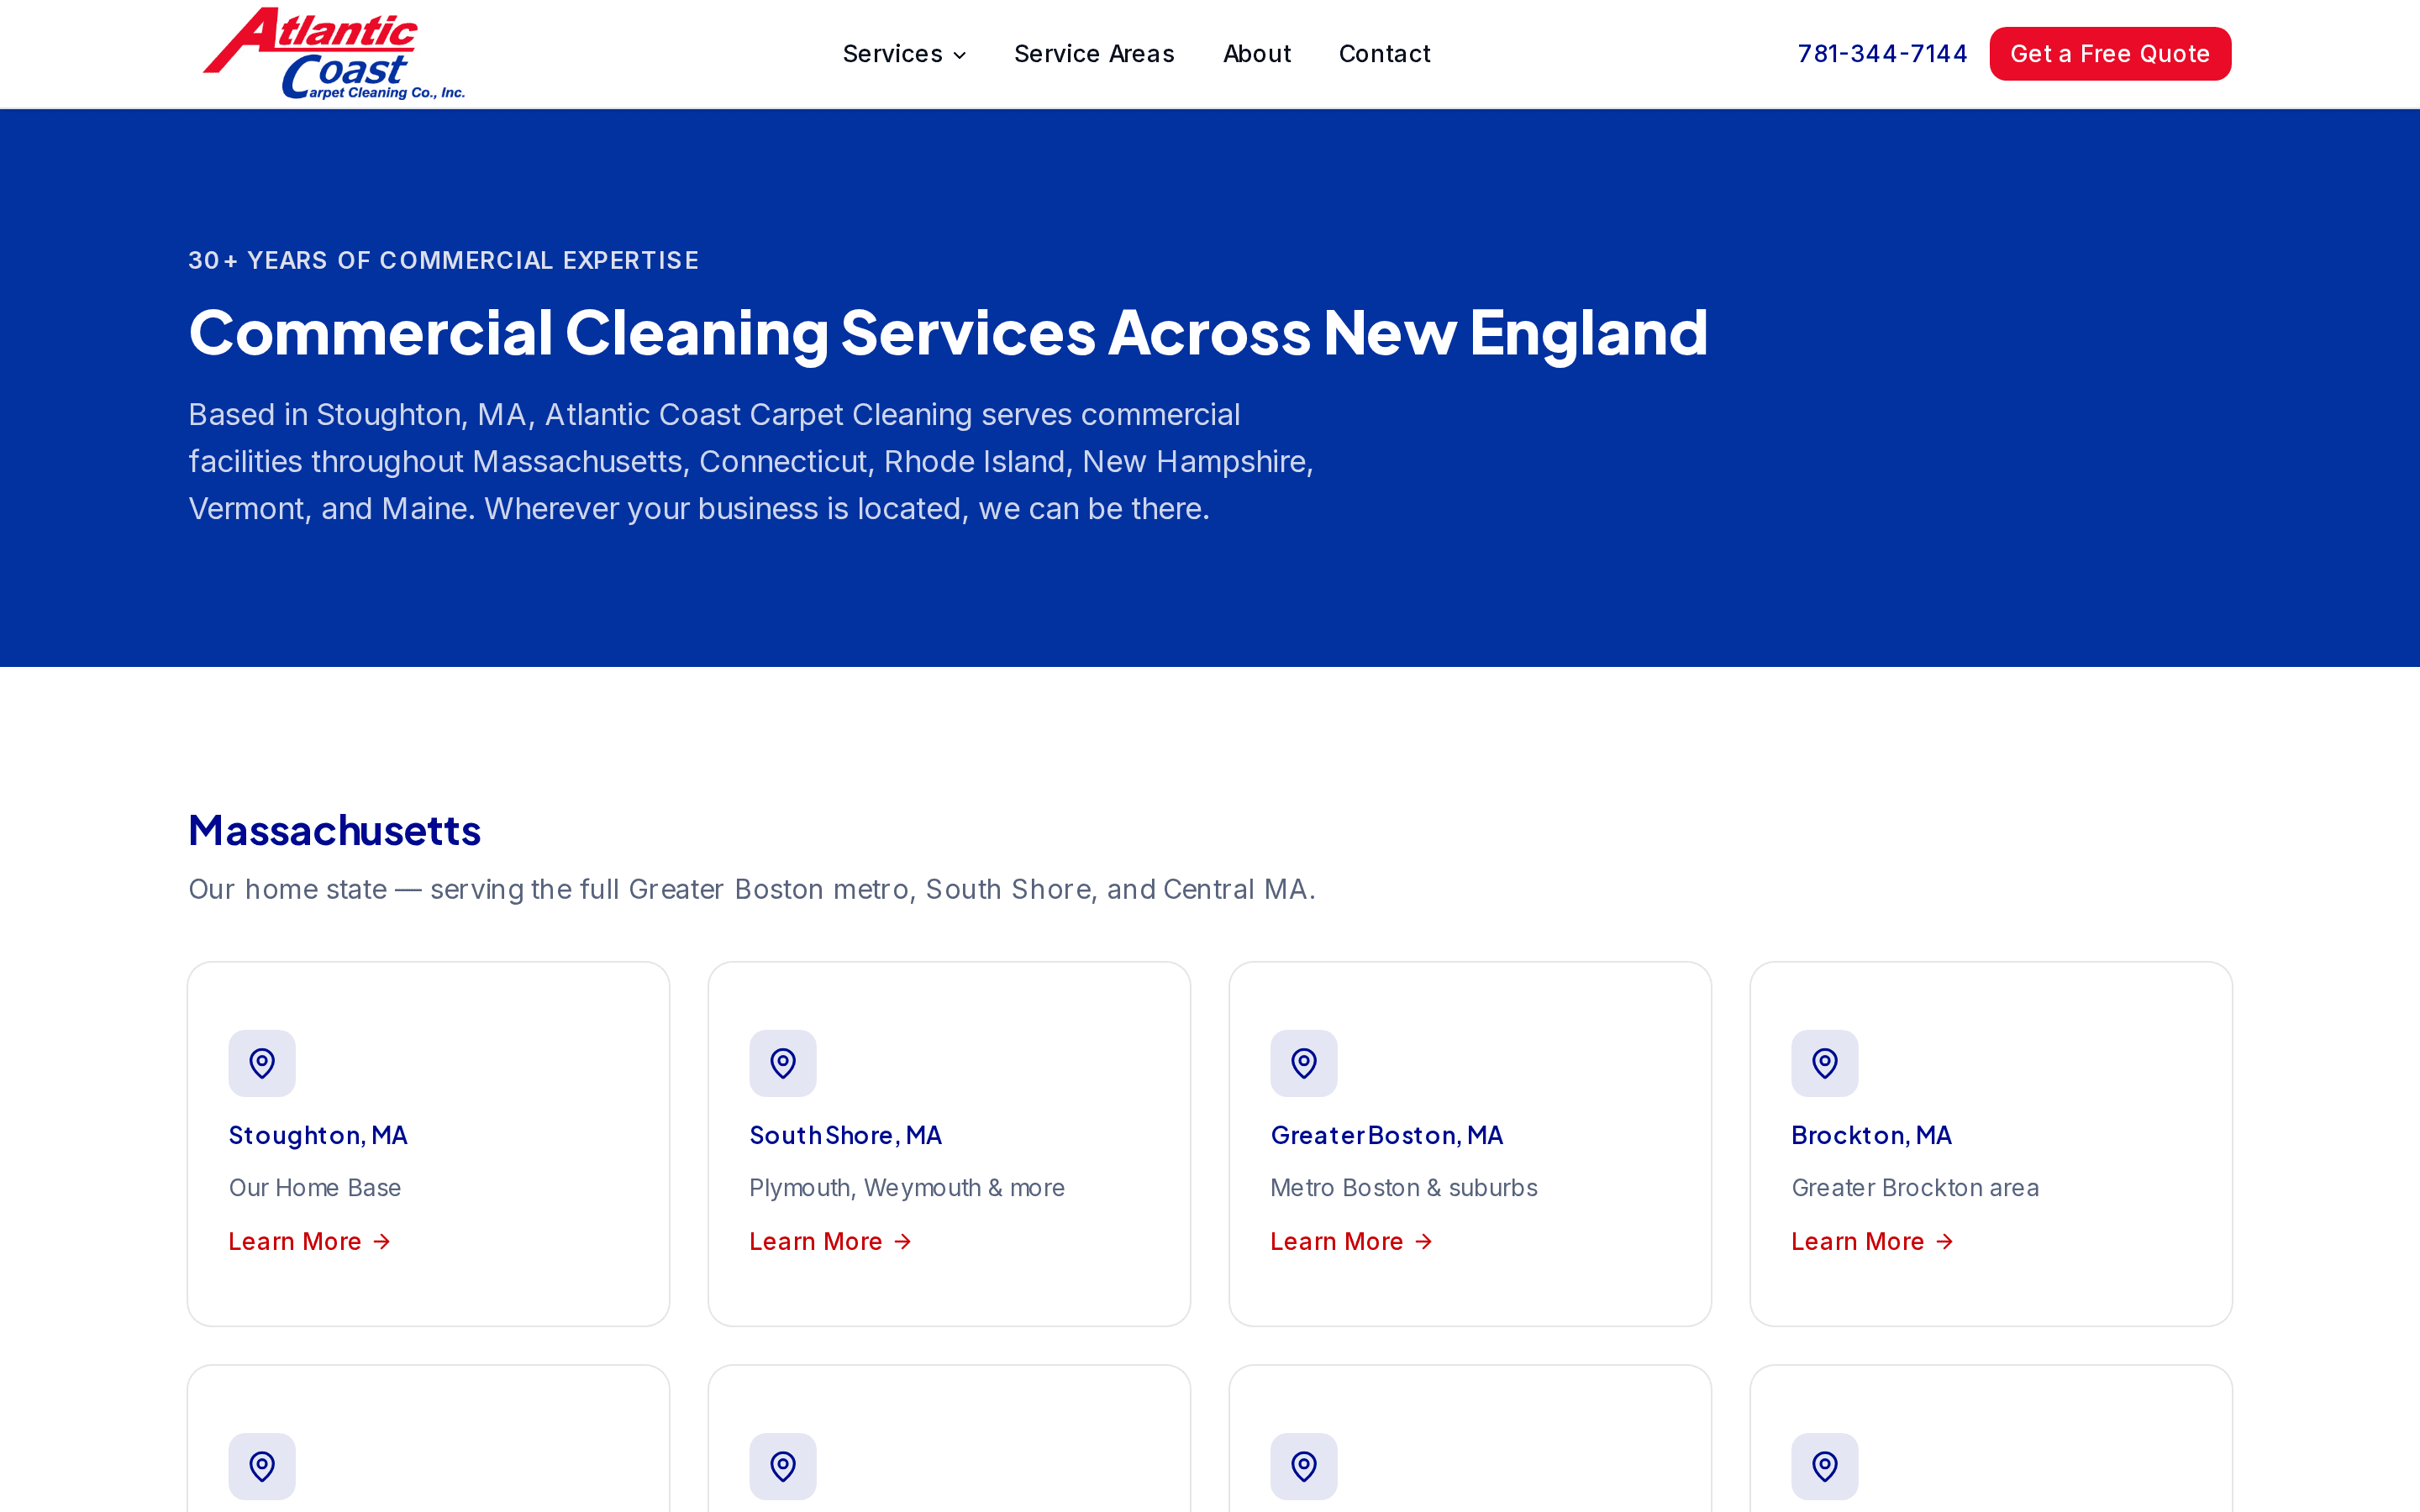The image size is (2420, 1512).
Task: Expand the Services dropdown chevron
Action: point(960,55)
